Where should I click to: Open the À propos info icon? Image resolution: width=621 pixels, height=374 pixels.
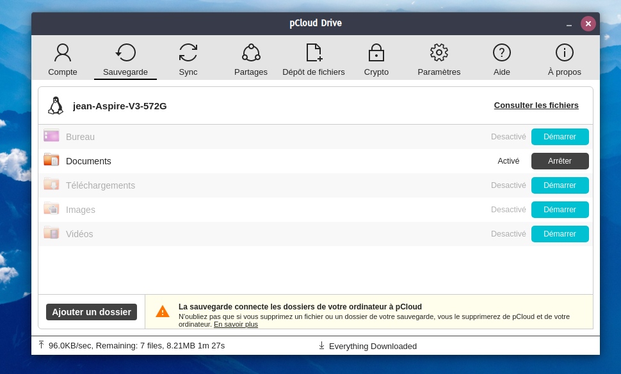pos(565,53)
